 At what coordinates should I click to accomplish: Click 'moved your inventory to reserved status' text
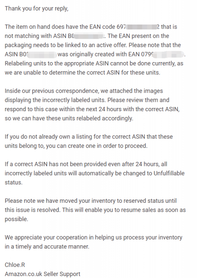[x=112, y=201]
